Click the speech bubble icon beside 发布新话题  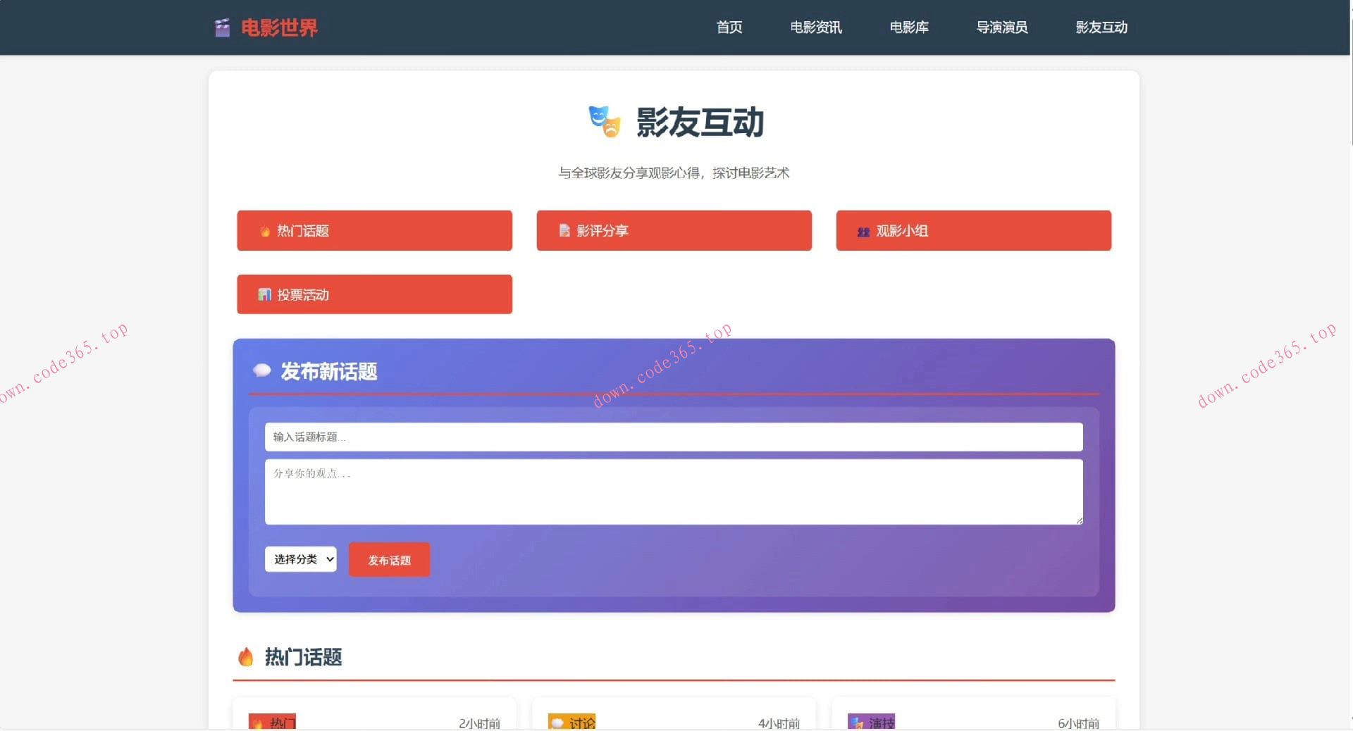261,370
